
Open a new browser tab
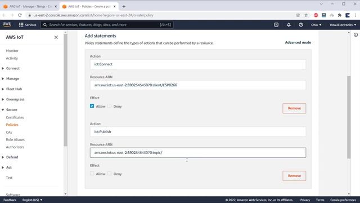point(124,6)
